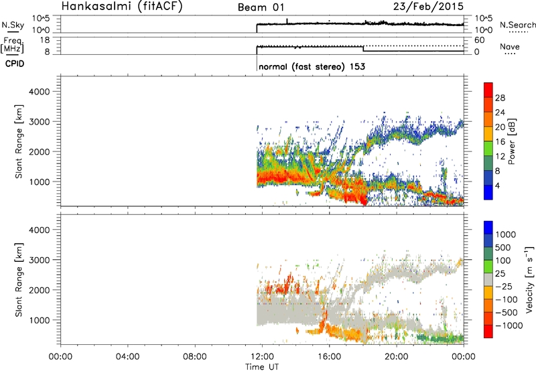
Task: Click the yellow band of the power colorbar
Action: [x=488, y=133]
